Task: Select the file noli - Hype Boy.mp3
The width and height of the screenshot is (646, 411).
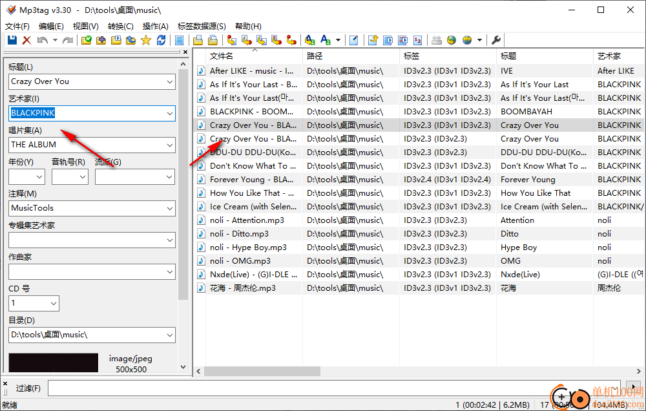Action: [248, 248]
